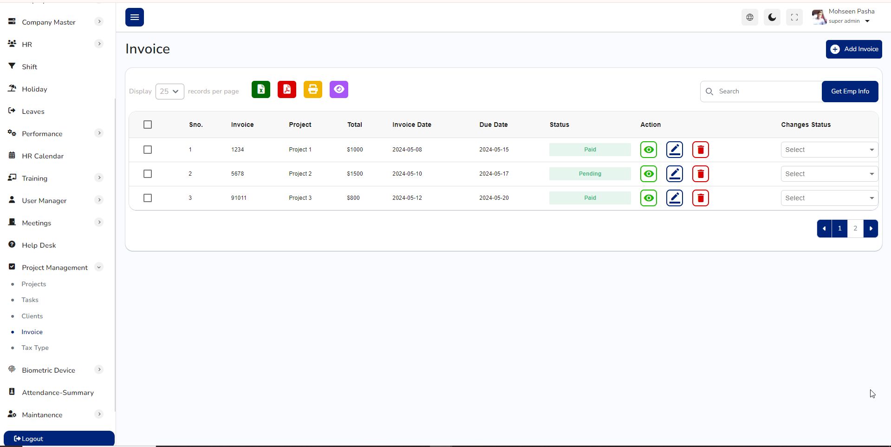This screenshot has height=447, width=891.
Task: Export invoices to Excel icon
Action: pos(260,90)
